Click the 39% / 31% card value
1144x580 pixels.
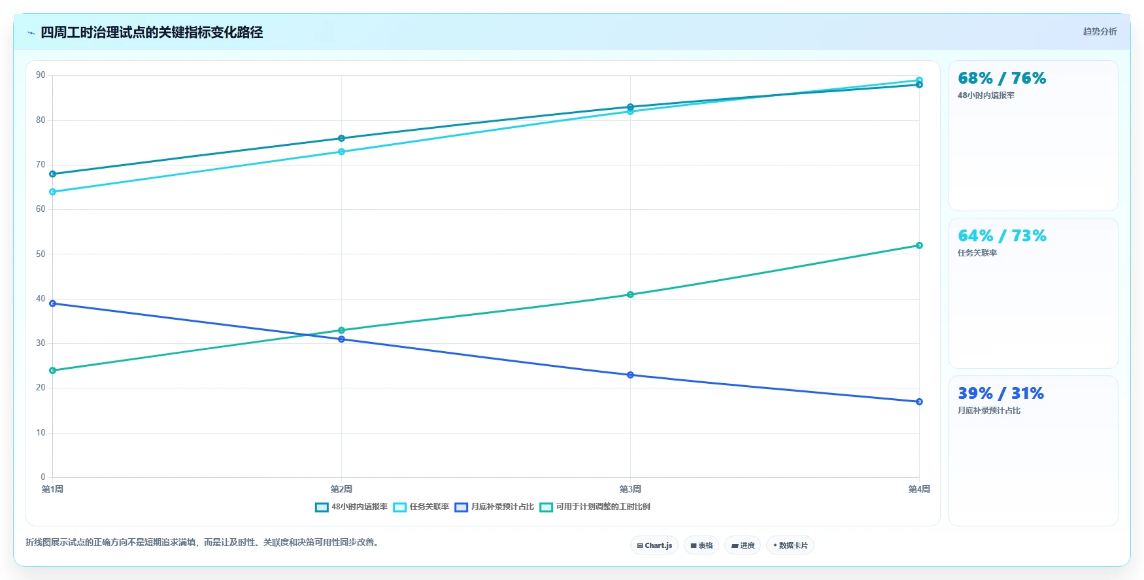click(x=1001, y=394)
